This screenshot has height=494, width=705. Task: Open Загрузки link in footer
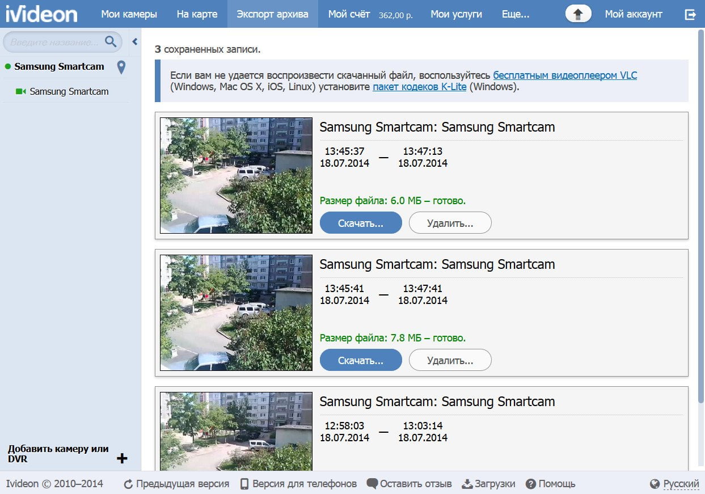pyautogui.click(x=495, y=484)
